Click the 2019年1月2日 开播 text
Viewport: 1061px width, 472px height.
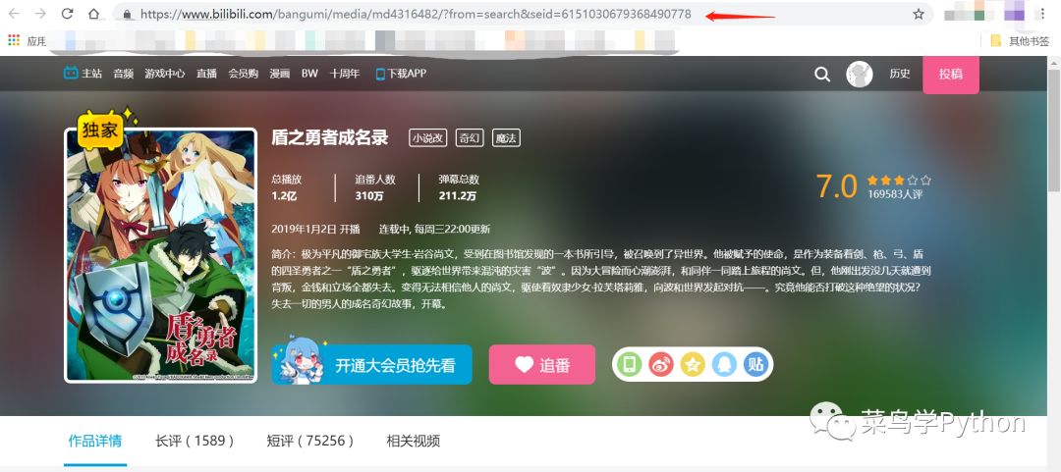coord(316,229)
